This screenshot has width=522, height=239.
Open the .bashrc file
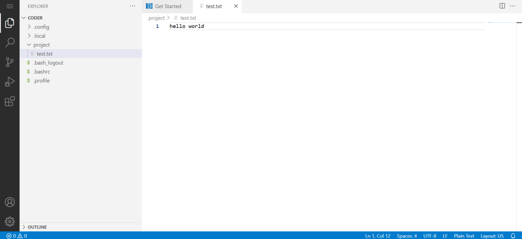point(81,72)
